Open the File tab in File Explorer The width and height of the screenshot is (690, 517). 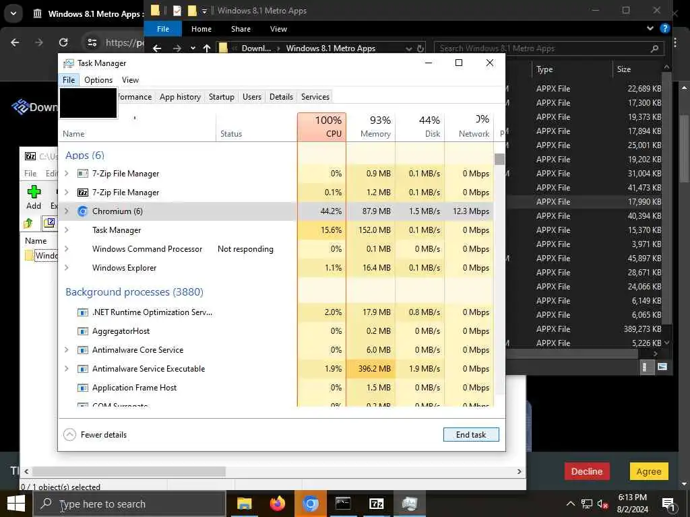pyautogui.click(x=163, y=29)
